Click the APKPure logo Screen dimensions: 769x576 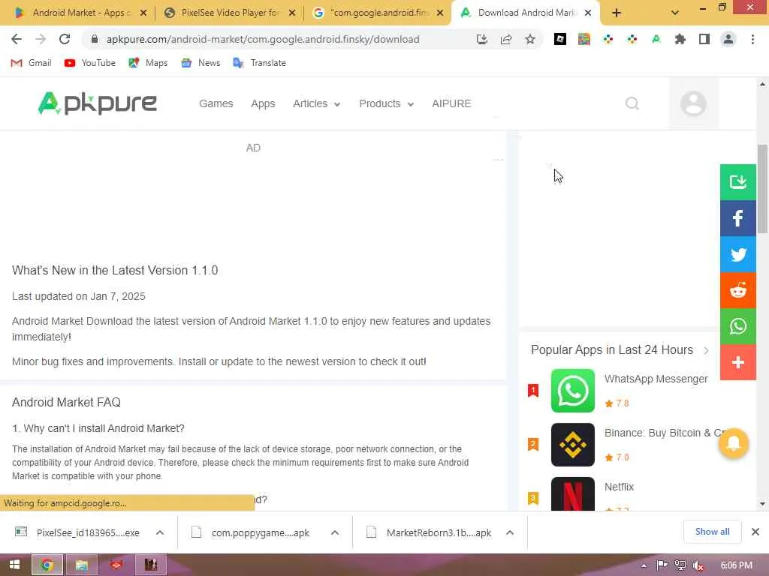pyautogui.click(x=97, y=103)
